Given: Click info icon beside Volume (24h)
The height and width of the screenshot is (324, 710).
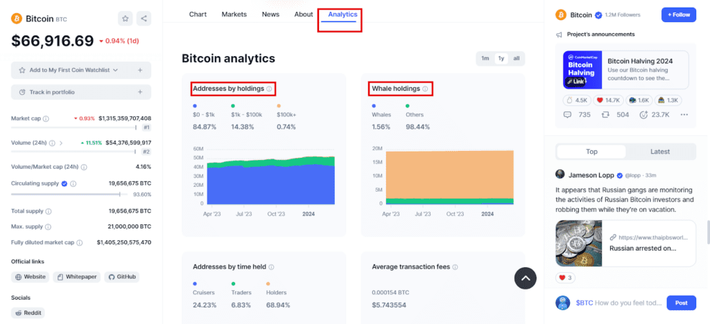Looking at the screenshot, I should [x=52, y=143].
